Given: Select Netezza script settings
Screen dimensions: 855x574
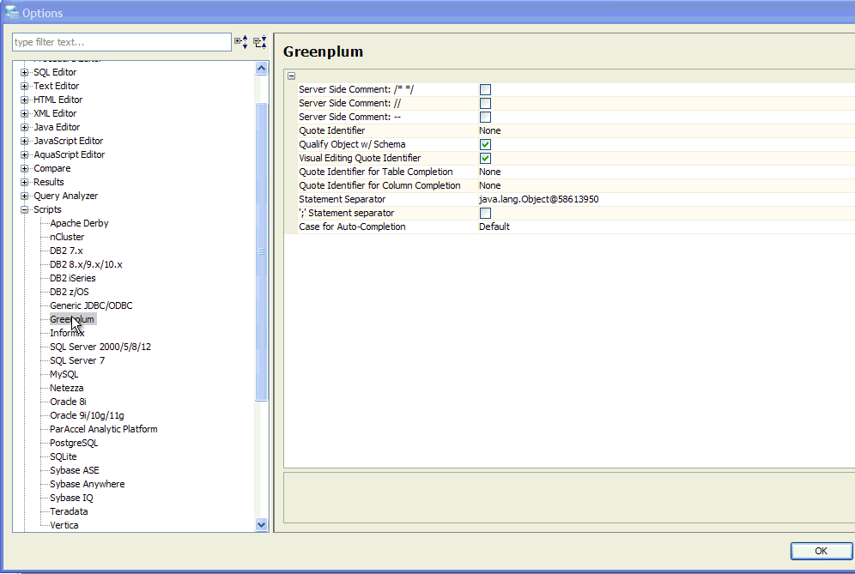Looking at the screenshot, I should click(x=66, y=388).
